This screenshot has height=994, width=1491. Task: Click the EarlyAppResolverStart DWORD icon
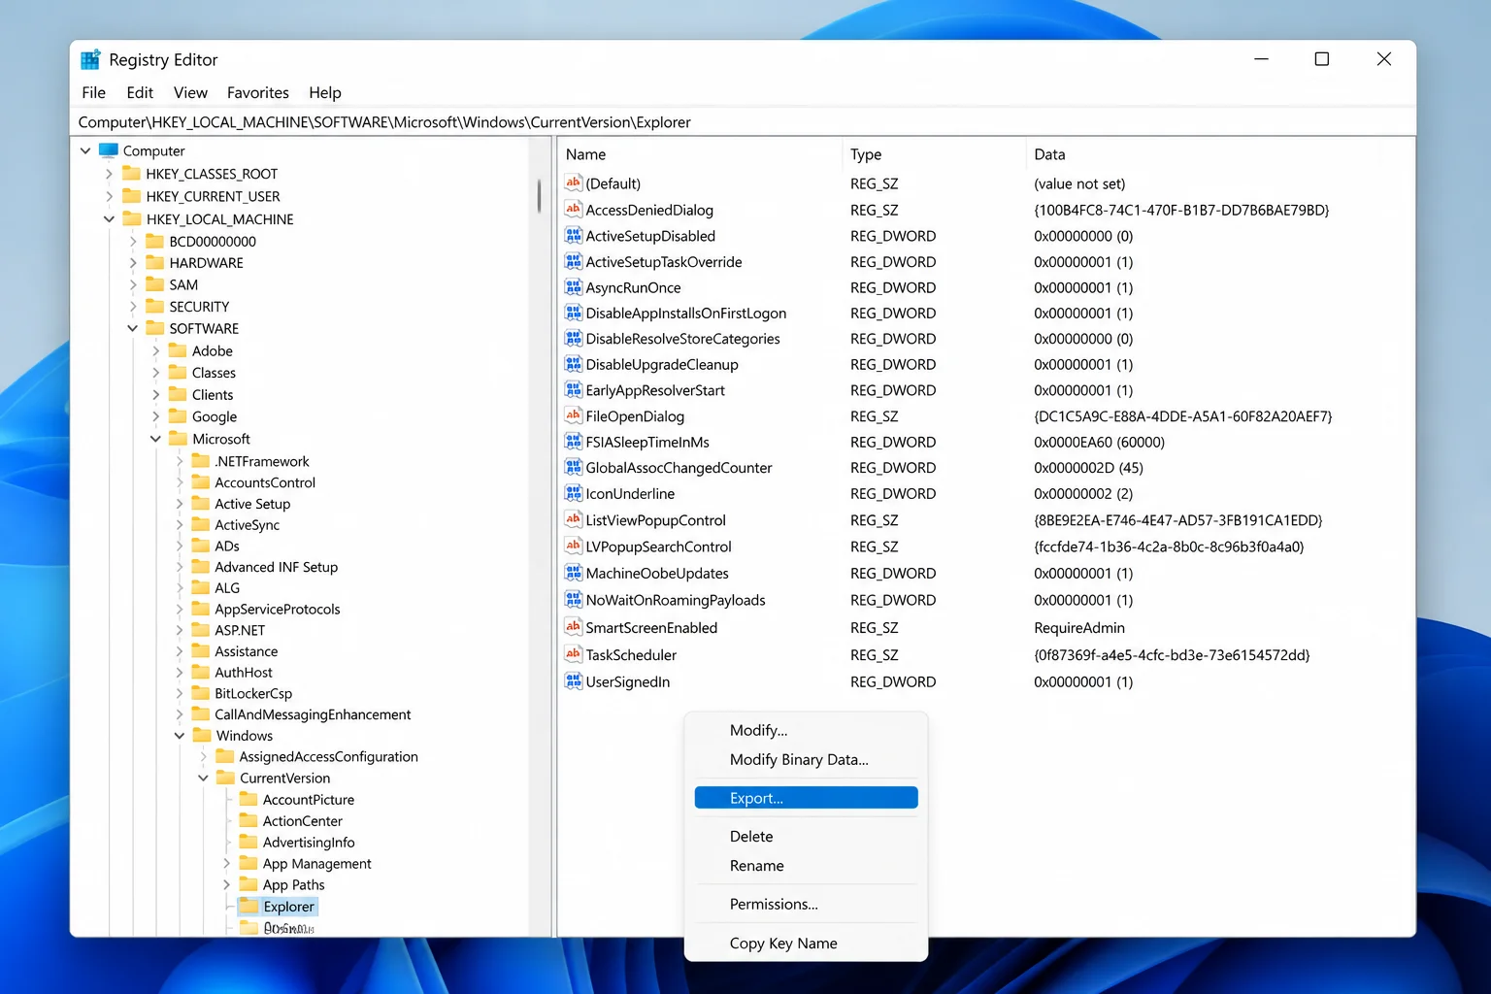tap(573, 390)
